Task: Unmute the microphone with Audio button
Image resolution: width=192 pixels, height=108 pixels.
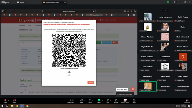Action: (x=5, y=101)
